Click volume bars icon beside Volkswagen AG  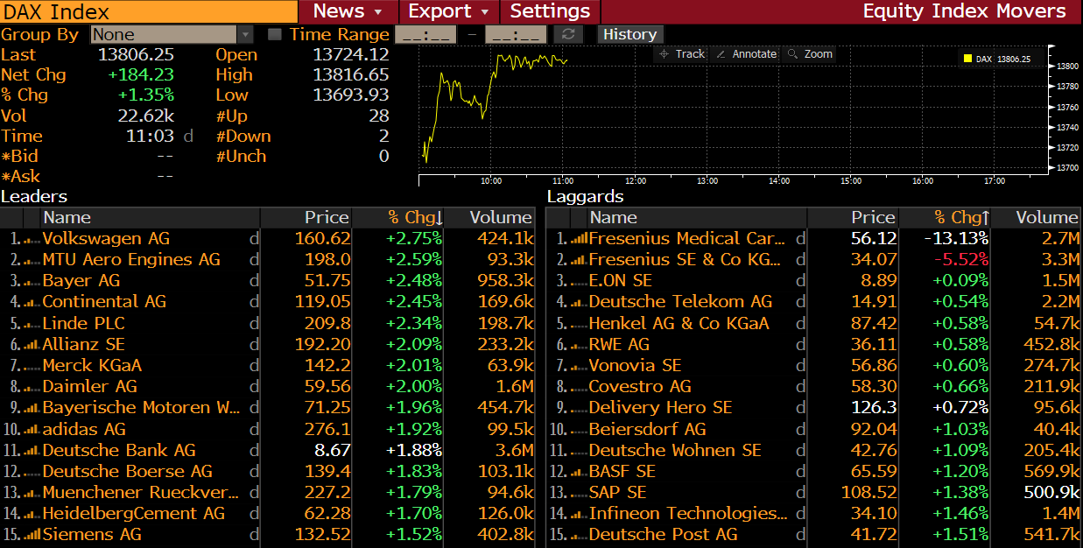pos(32,239)
